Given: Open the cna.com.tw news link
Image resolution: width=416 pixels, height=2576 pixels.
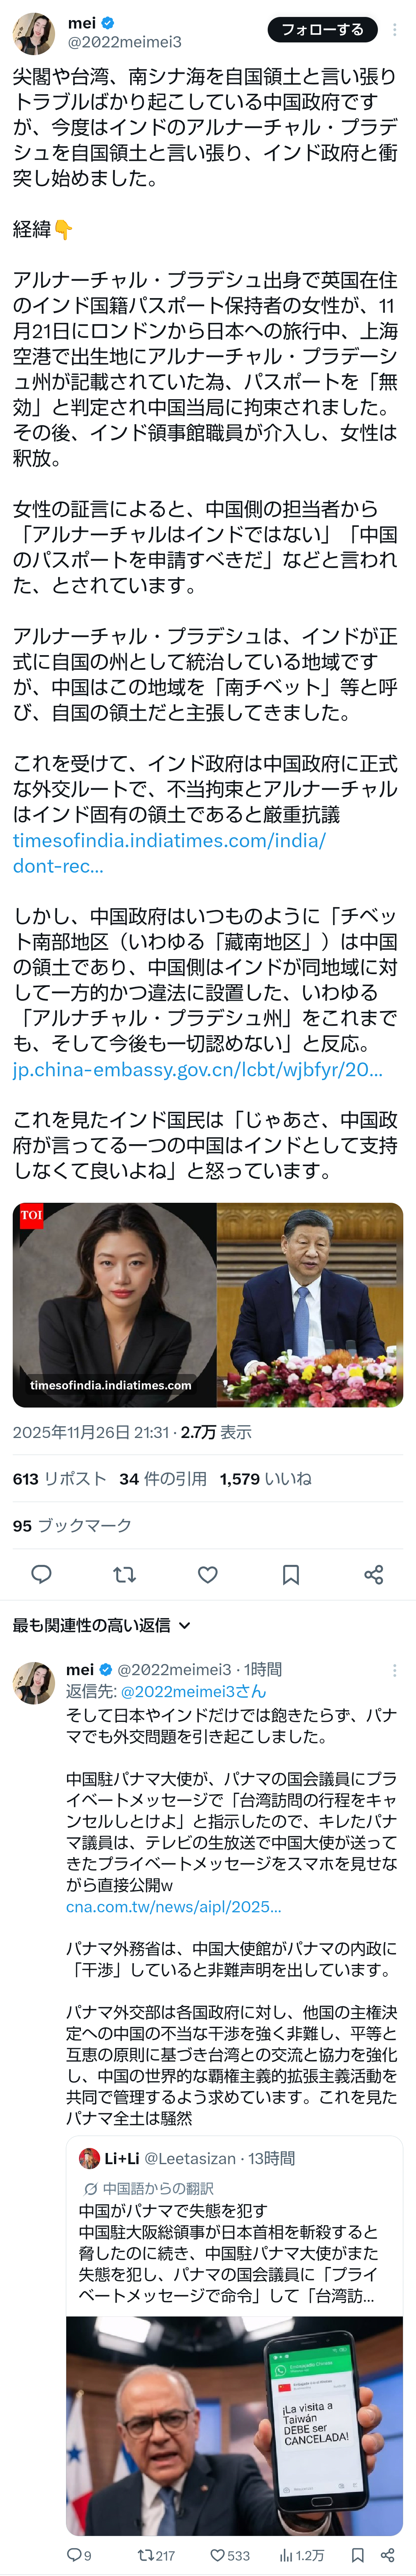Looking at the screenshot, I should 174,1906.
